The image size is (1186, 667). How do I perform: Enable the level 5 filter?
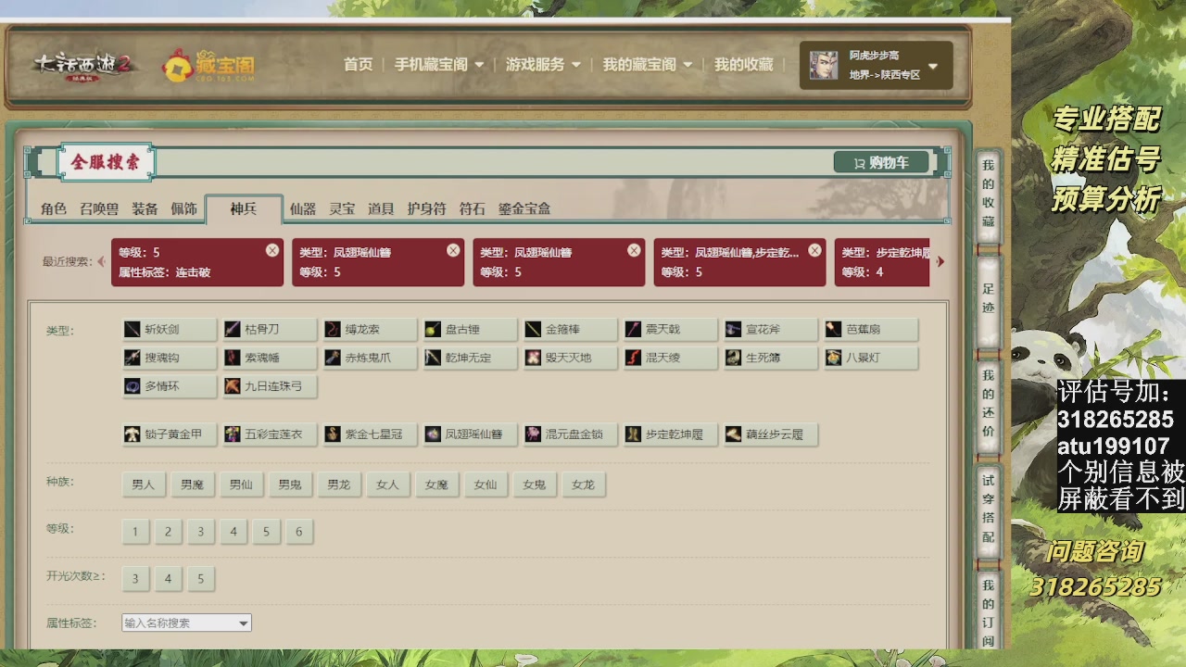[x=266, y=532]
